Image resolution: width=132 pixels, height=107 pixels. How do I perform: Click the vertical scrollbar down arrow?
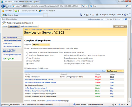[x=130, y=101]
